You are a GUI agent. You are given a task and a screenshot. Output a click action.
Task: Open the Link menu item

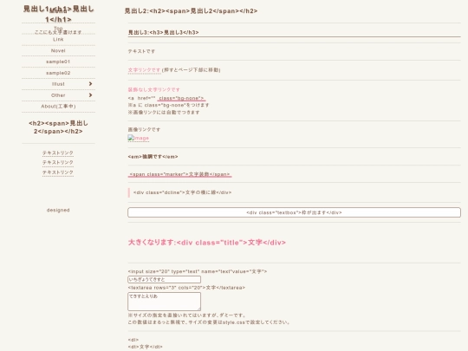(x=58, y=39)
